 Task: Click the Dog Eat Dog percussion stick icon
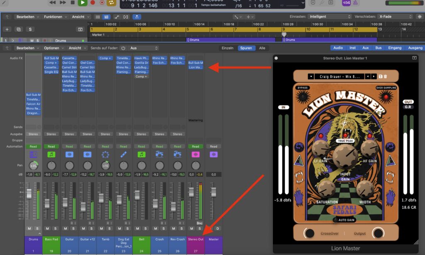point(123,154)
